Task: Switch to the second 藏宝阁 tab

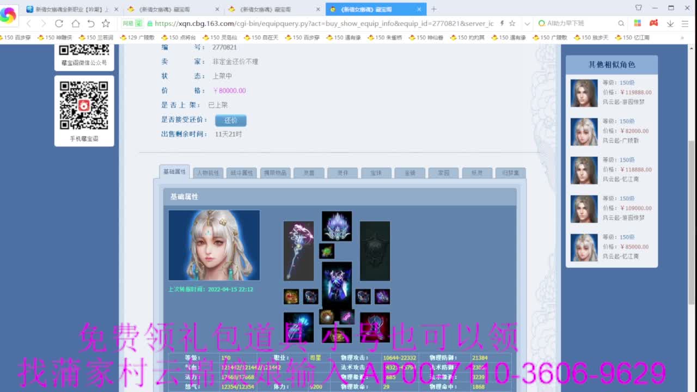Action: tap(173, 9)
